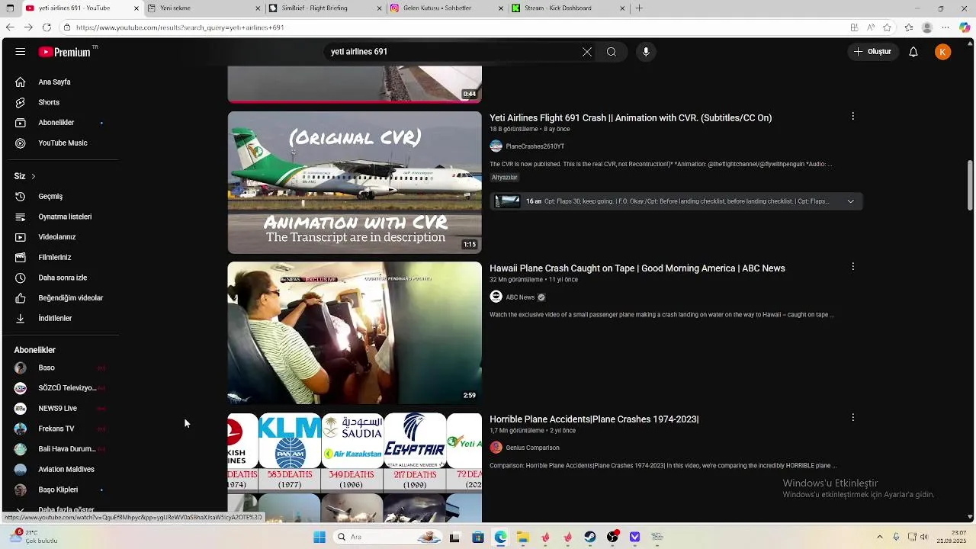
Task: Open the Windows Start button
Action: click(319, 537)
